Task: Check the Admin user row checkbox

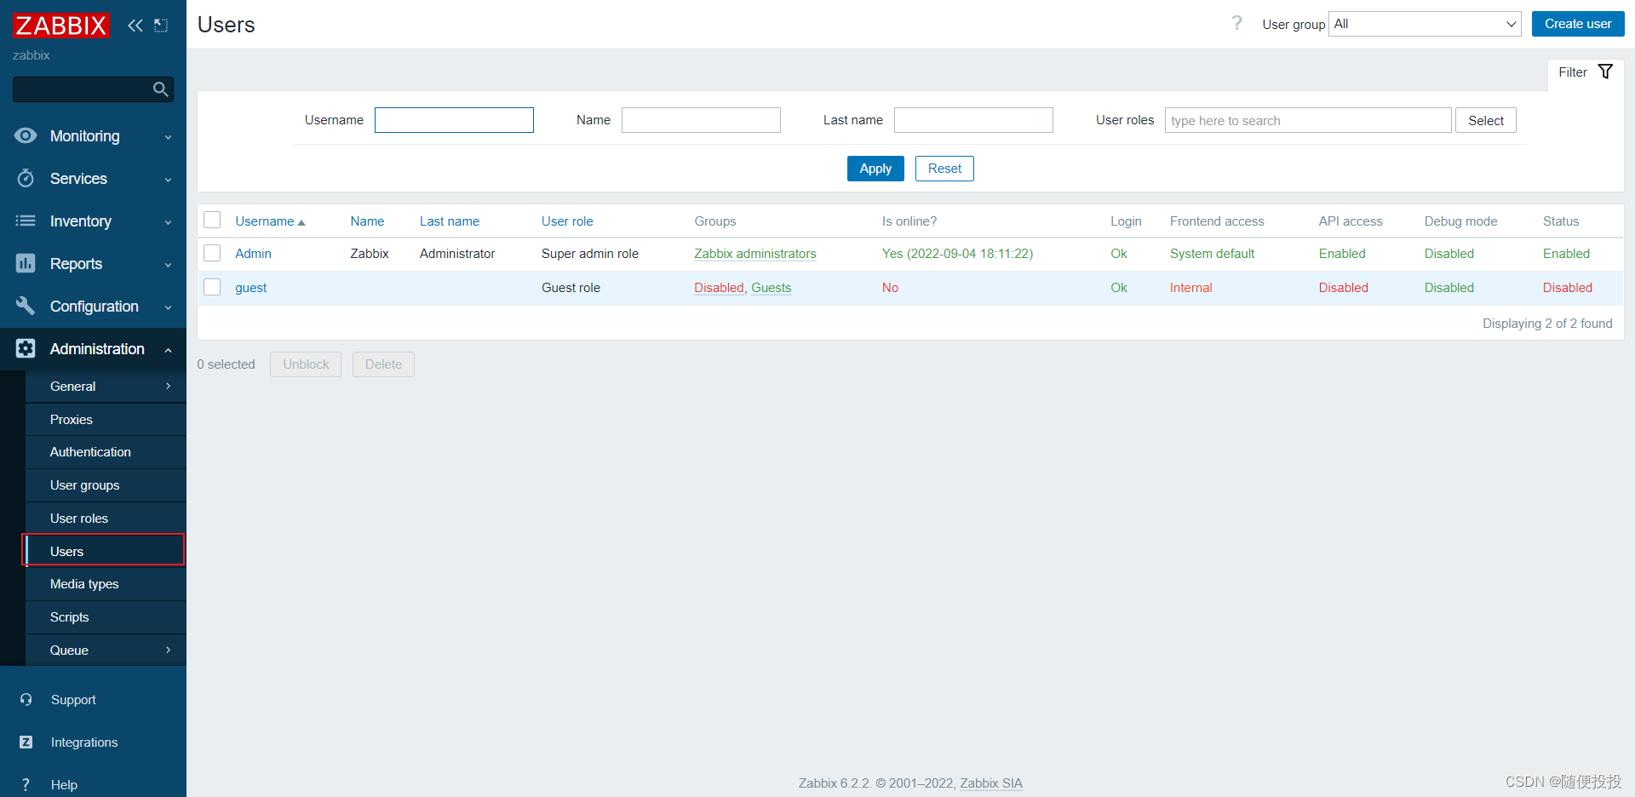Action: [x=212, y=253]
